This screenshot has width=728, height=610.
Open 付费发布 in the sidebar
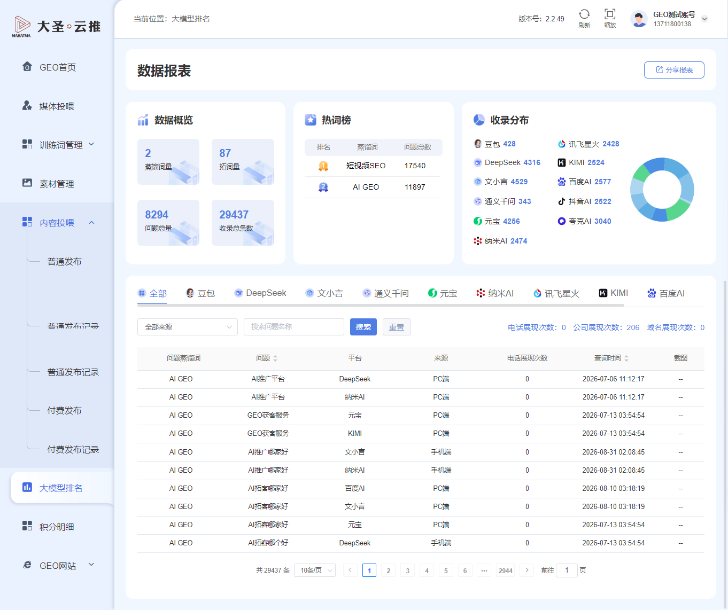point(64,410)
